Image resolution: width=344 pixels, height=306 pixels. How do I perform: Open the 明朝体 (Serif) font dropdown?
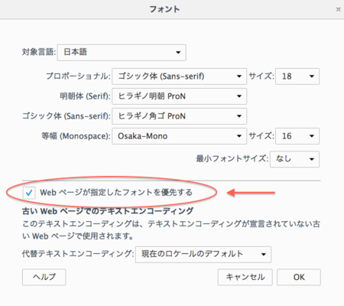[x=179, y=96]
